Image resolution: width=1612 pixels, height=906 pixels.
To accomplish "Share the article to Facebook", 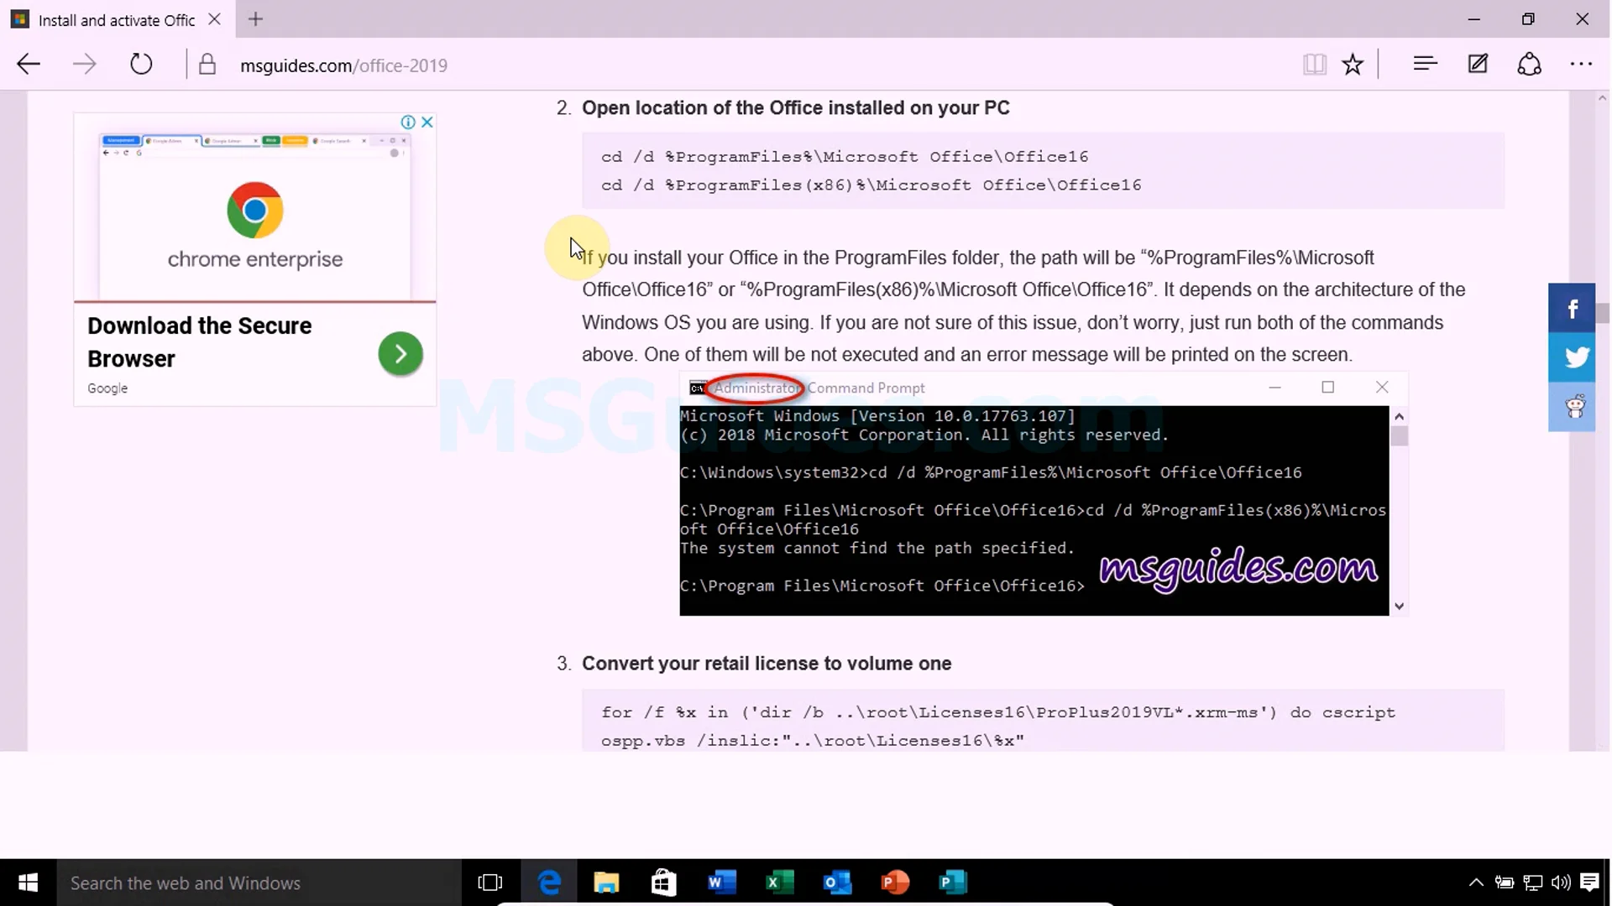I will [x=1572, y=307].
